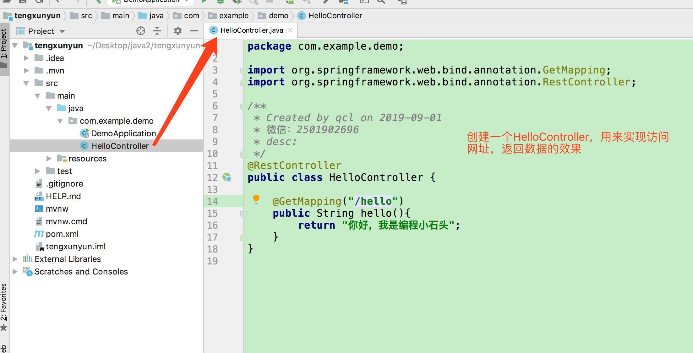Expand External Libraries node
Image resolution: width=693 pixels, height=353 pixels.
tap(15, 259)
